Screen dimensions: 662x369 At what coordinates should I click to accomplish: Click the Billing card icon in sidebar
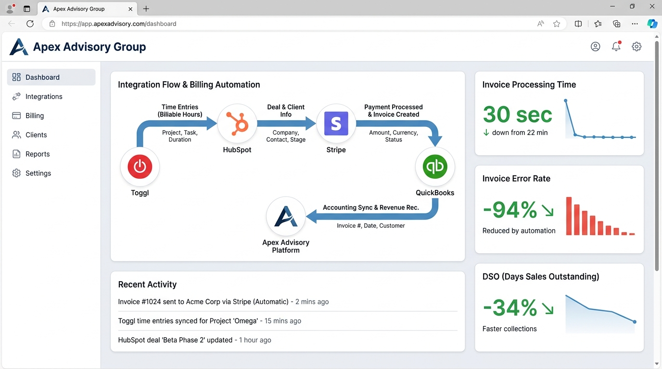point(16,116)
